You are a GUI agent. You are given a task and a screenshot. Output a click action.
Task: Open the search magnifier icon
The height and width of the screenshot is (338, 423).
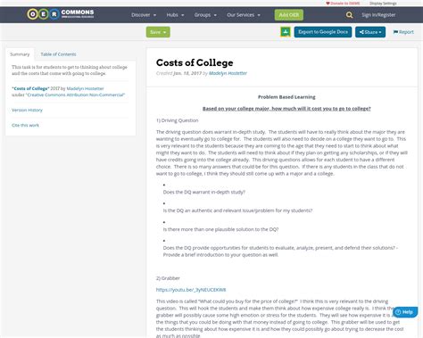[x=349, y=15]
